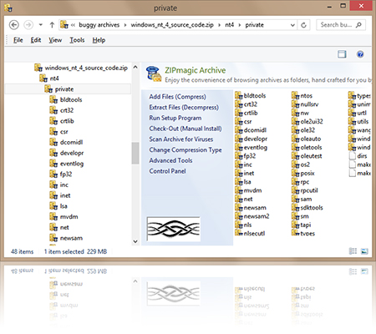376x334 pixels.
Task: Select the utils folder in file list
Action: 358,122
